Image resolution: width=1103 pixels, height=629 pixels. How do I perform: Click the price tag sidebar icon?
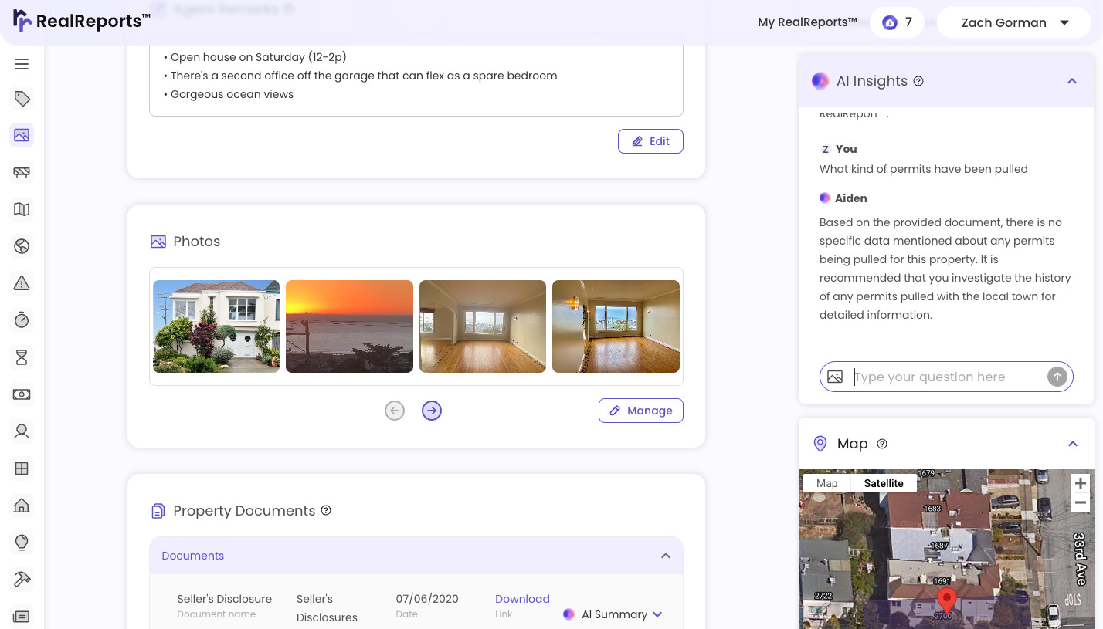coord(22,99)
